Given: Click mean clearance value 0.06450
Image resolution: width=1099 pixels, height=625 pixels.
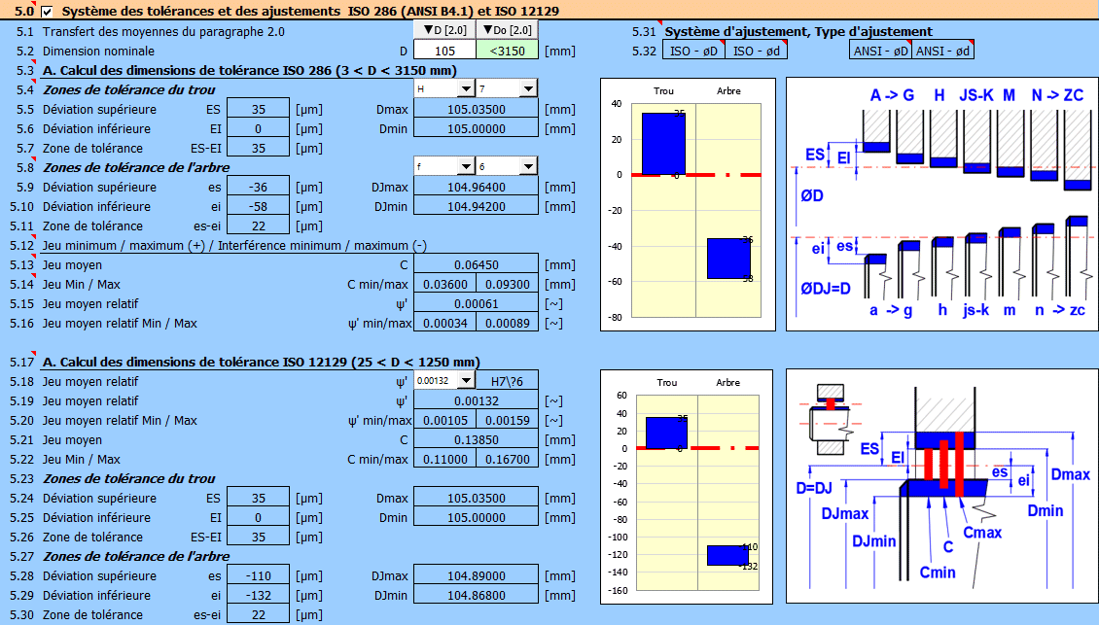Looking at the screenshot, I should tap(476, 264).
